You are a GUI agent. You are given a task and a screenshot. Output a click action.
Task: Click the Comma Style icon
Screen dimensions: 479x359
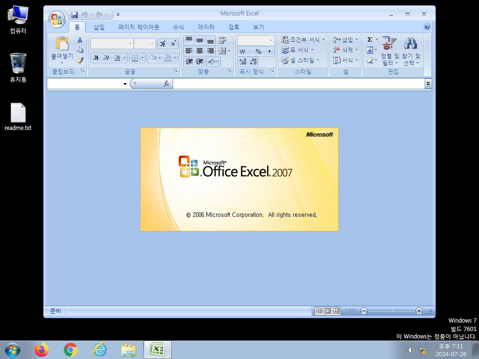(x=269, y=51)
